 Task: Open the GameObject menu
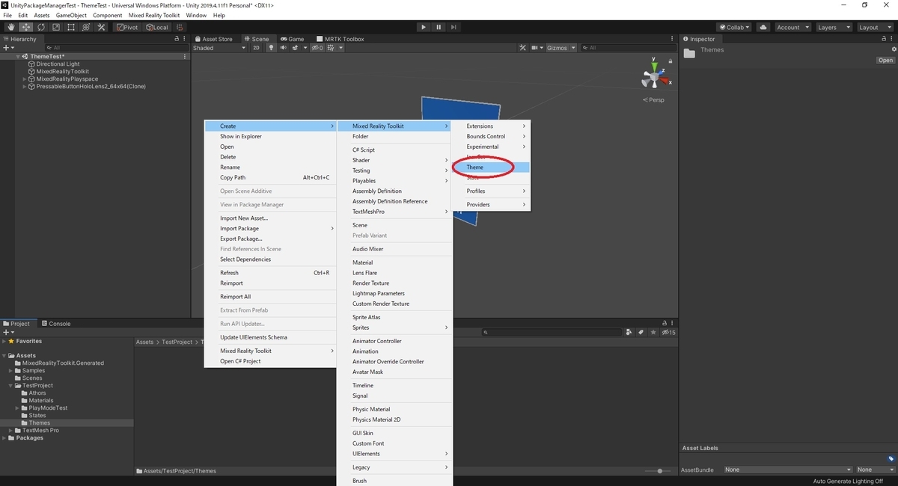pos(71,15)
